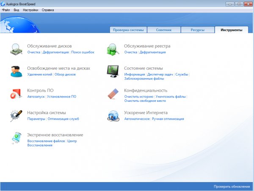Open Заблокированные файлы link
The height and width of the screenshot is (191, 254).
pyautogui.click(x=144, y=79)
